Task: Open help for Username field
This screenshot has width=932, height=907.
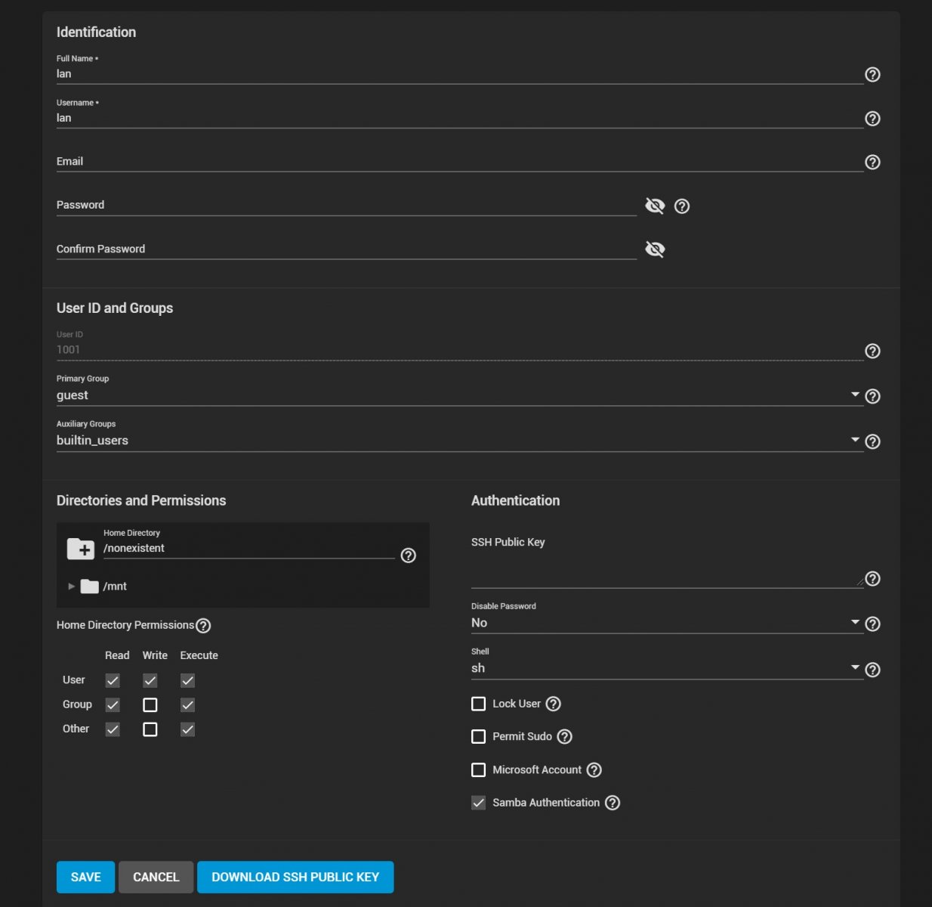Action: click(x=872, y=119)
